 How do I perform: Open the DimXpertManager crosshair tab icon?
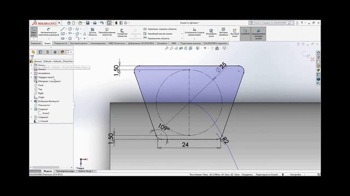[x=55, y=52]
